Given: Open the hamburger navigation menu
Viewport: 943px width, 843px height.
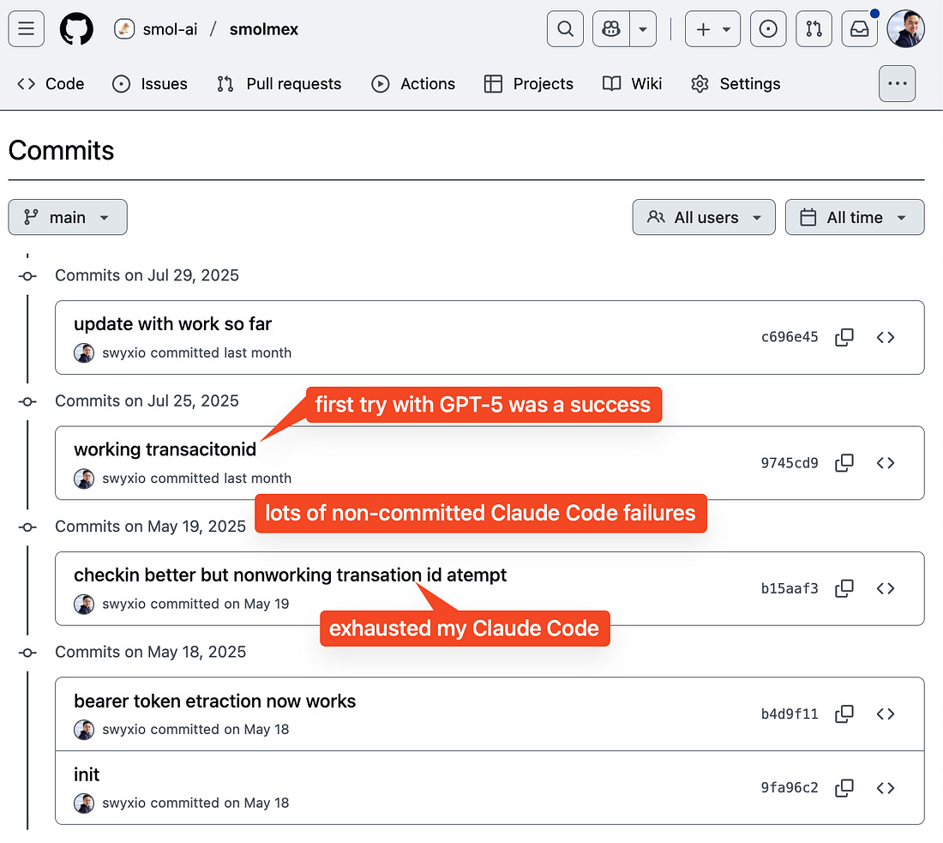Looking at the screenshot, I should [x=26, y=29].
